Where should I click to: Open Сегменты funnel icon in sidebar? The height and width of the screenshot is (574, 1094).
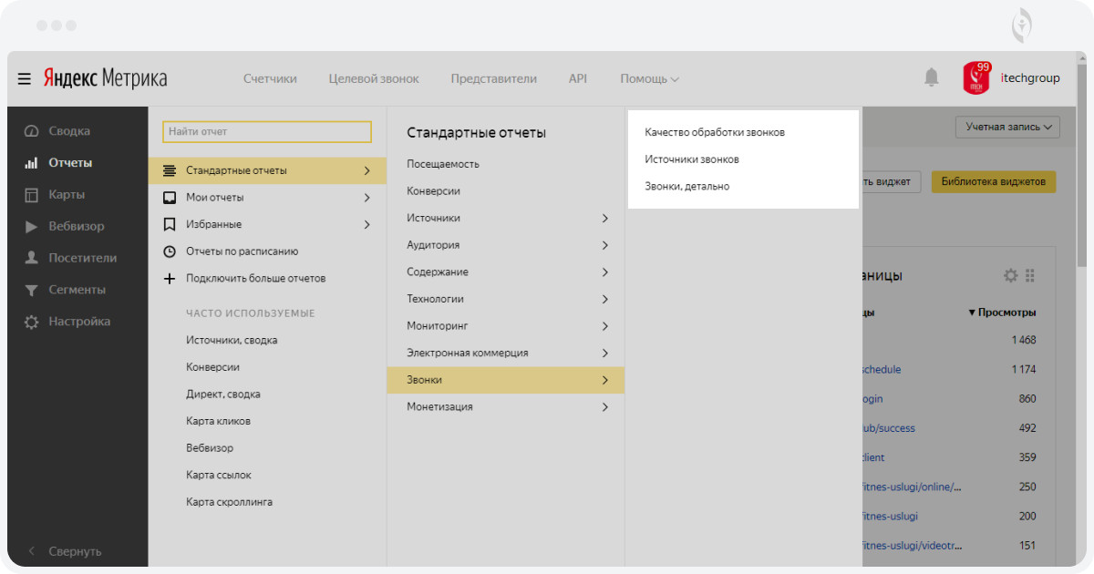pyautogui.click(x=32, y=291)
